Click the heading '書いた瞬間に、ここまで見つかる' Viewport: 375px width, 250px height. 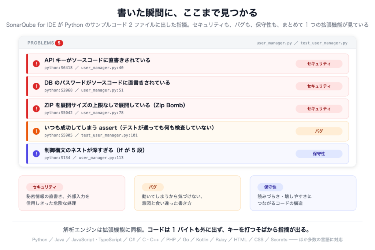click(x=187, y=13)
